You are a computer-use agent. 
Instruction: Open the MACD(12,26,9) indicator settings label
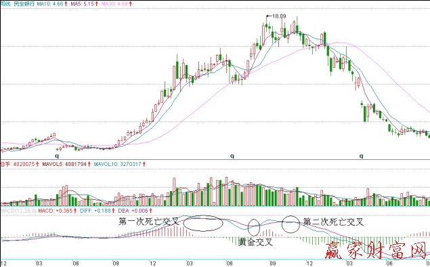18,211
